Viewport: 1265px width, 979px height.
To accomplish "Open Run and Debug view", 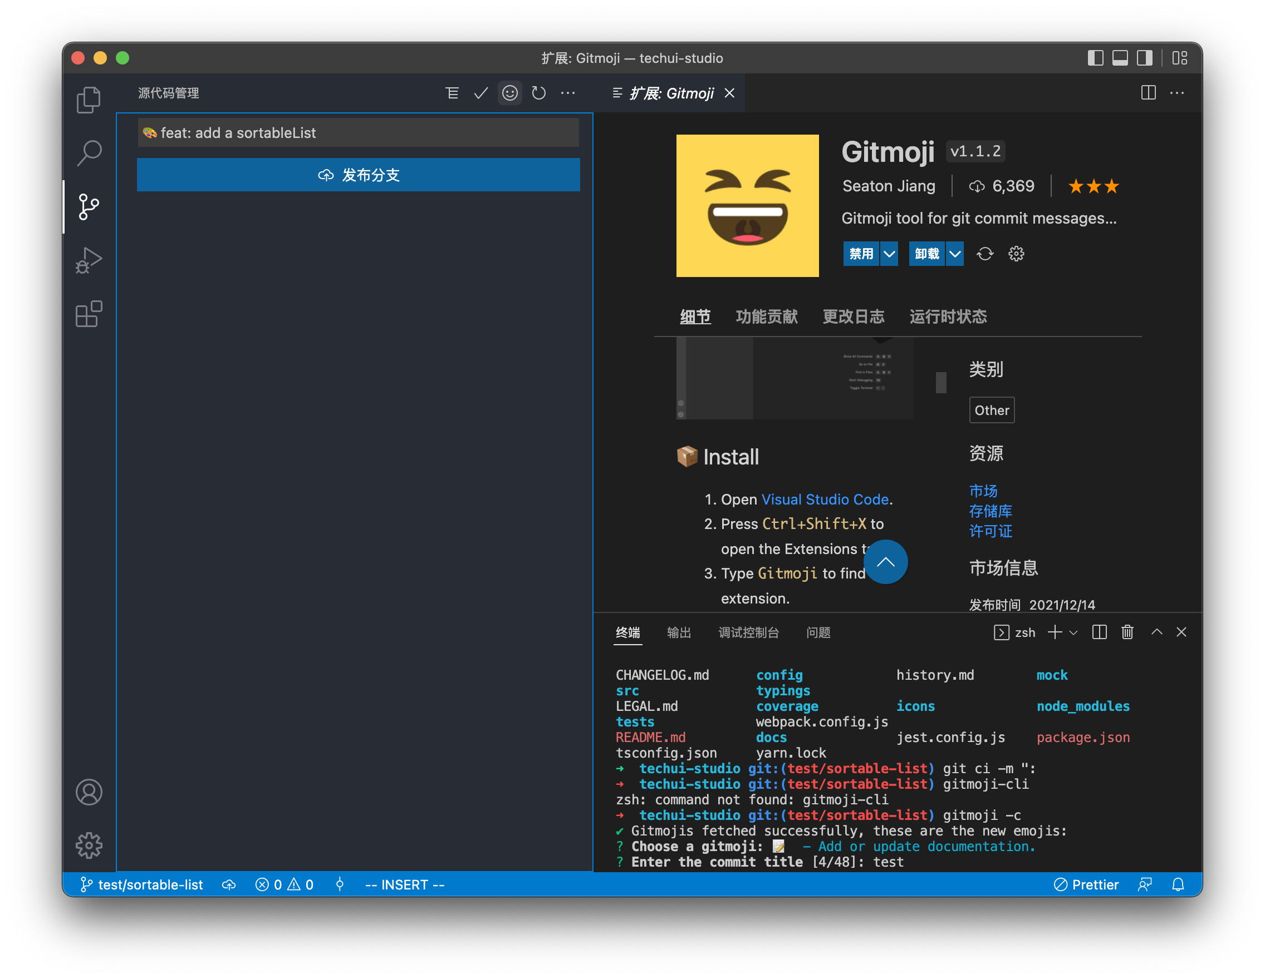I will pos(89,260).
